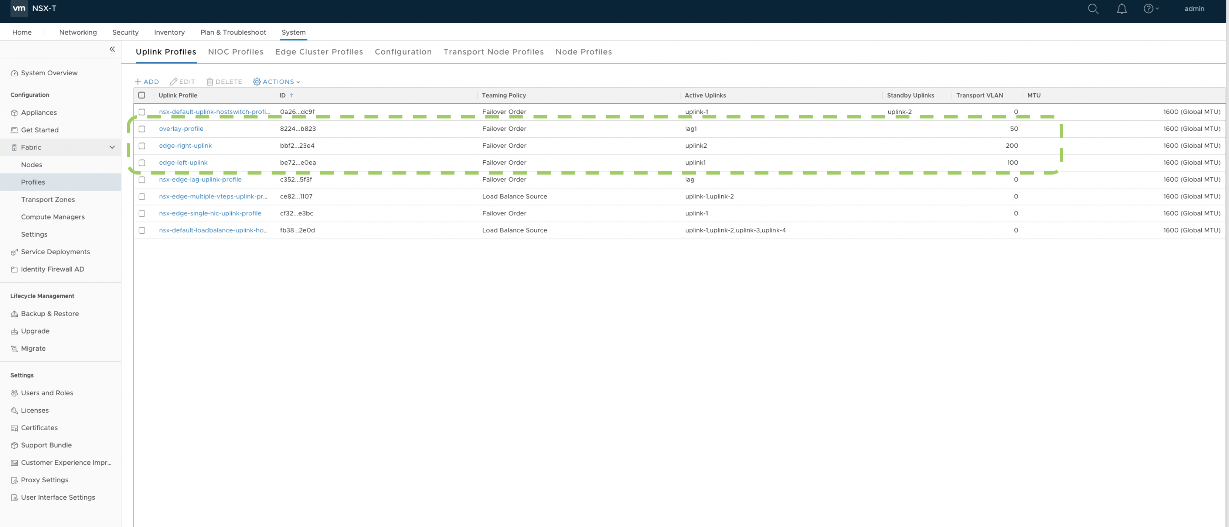Open the help question mark menu
This screenshot has width=1229, height=527.
point(1150,8)
